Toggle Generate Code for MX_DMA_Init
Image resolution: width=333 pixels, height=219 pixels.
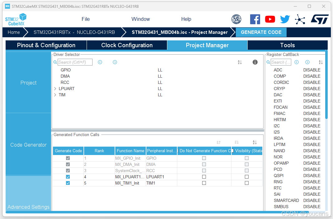pyautogui.click(x=68, y=164)
